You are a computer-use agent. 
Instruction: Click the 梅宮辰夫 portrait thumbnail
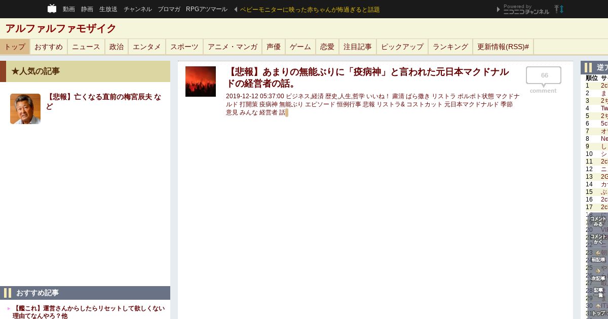click(25, 109)
